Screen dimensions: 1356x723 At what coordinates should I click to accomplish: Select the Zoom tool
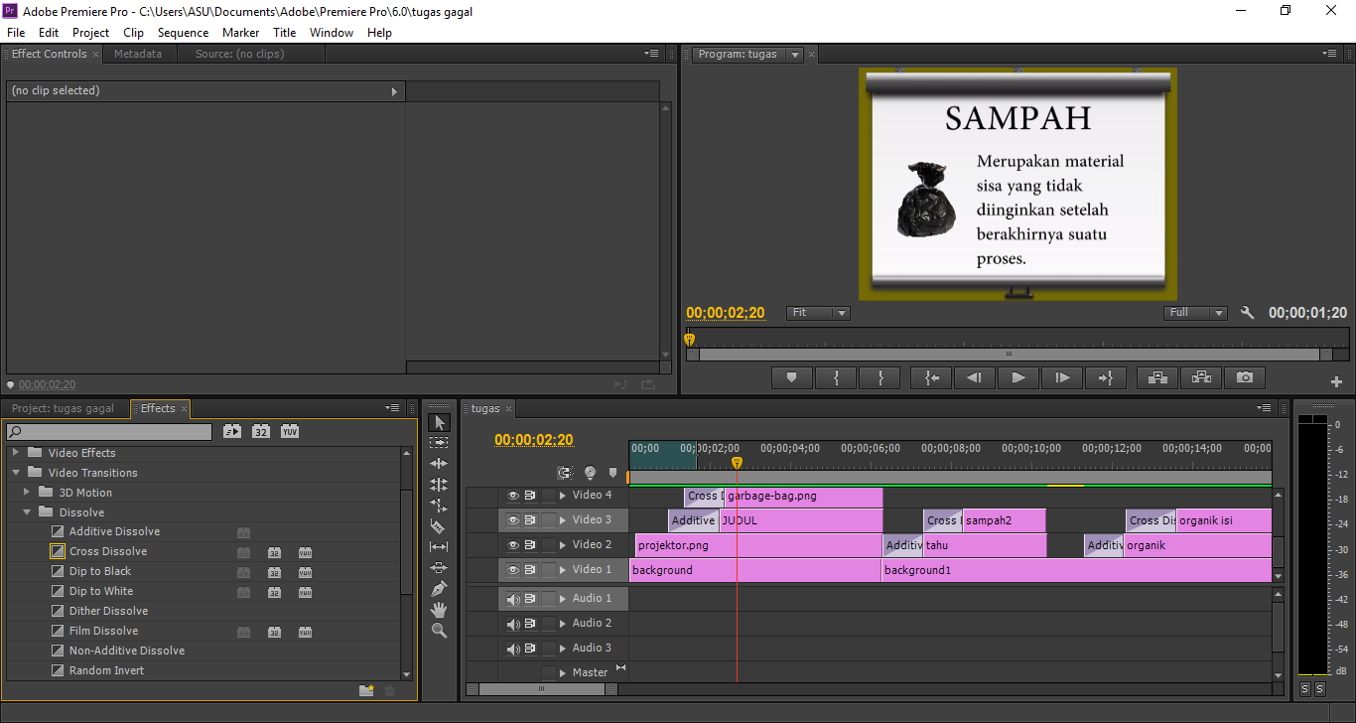(439, 630)
